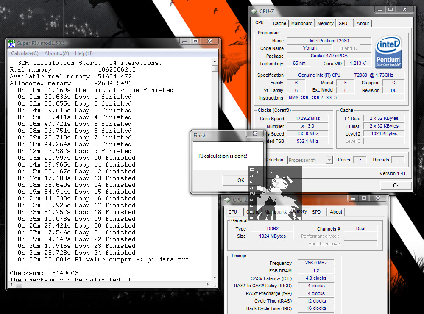Click the Package value 'Socket 479 mPGA'
The height and width of the screenshot is (314, 424).
coord(329,56)
